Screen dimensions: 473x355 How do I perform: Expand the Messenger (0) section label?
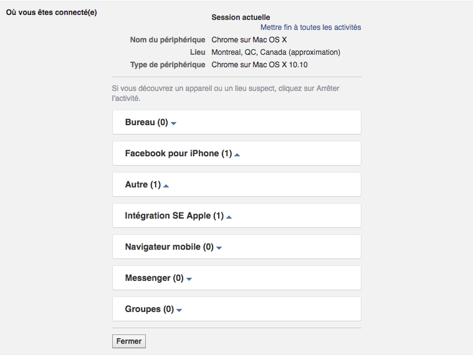tap(154, 278)
